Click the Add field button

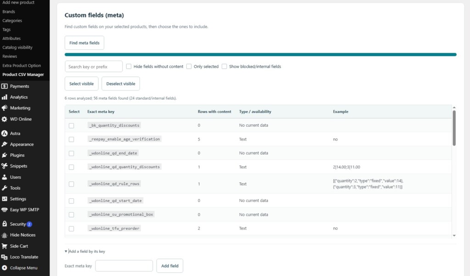click(170, 266)
